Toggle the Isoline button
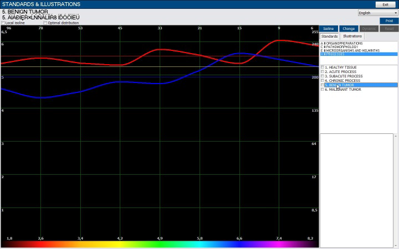The image size is (399, 249). pyautogui.click(x=329, y=28)
